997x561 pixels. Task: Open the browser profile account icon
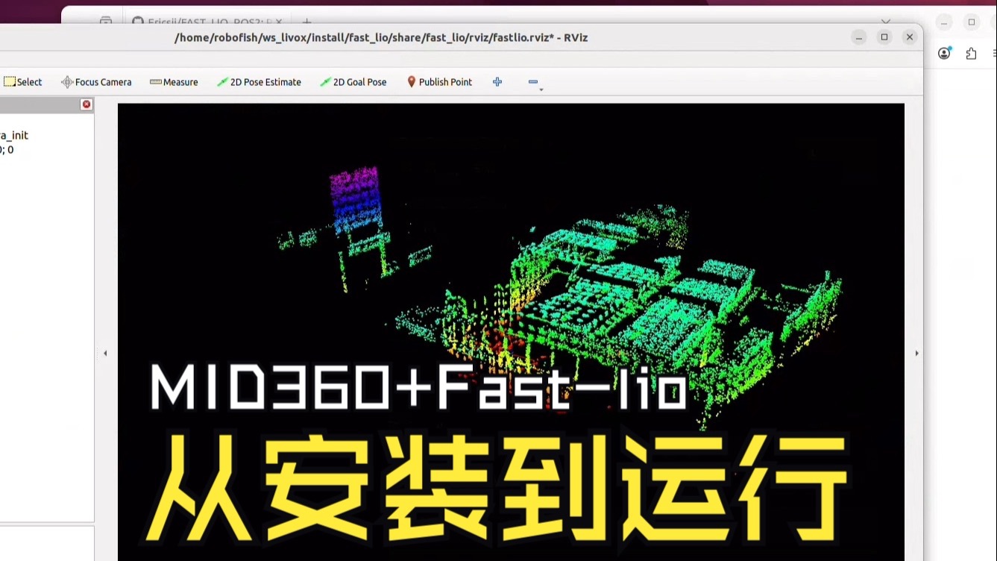[x=945, y=53]
